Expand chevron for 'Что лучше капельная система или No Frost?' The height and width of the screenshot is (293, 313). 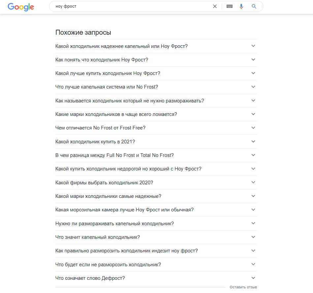pyautogui.click(x=253, y=87)
